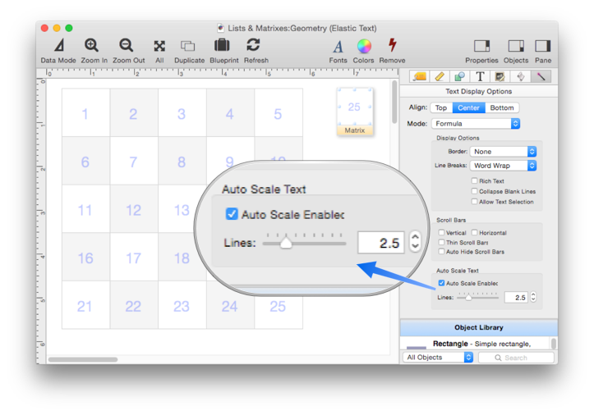Select the Matrix object showing 25
This screenshot has width=594, height=415.
pyautogui.click(x=355, y=111)
